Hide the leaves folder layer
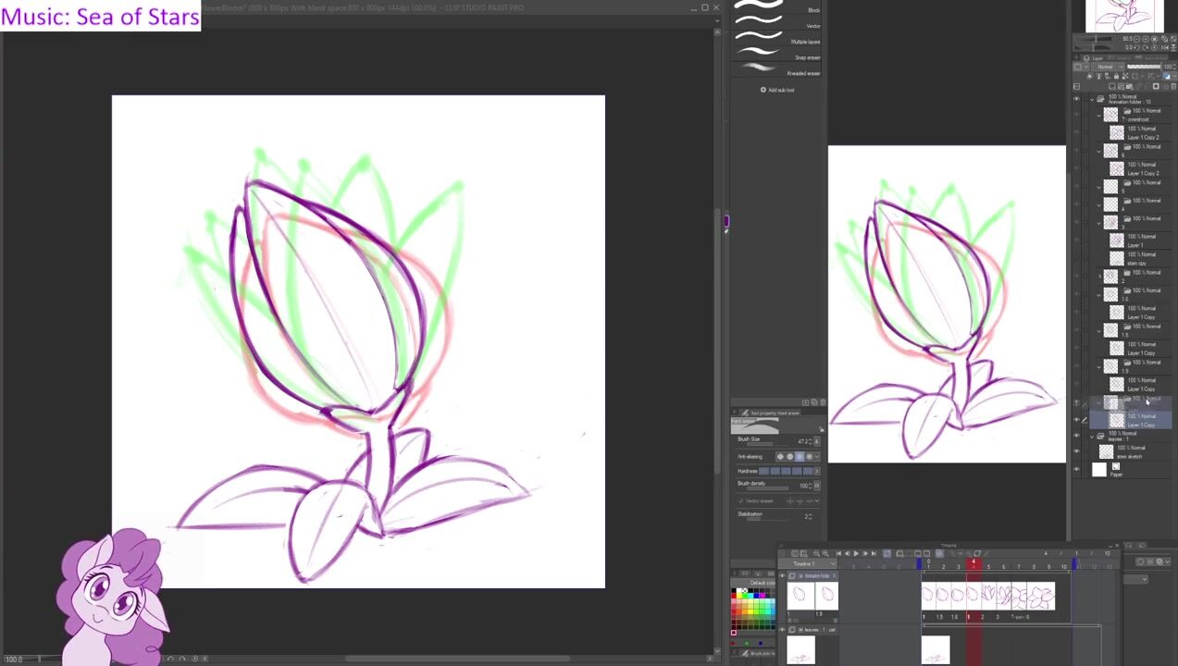This screenshot has height=666, width=1178. tap(1076, 435)
